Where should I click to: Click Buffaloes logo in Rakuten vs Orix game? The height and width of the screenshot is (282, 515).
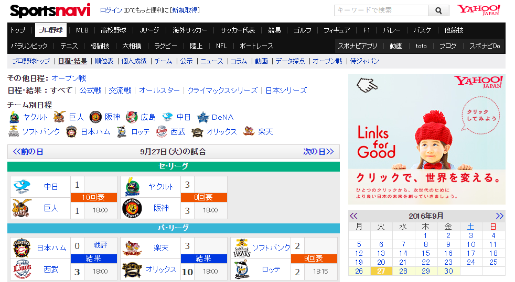(x=132, y=269)
